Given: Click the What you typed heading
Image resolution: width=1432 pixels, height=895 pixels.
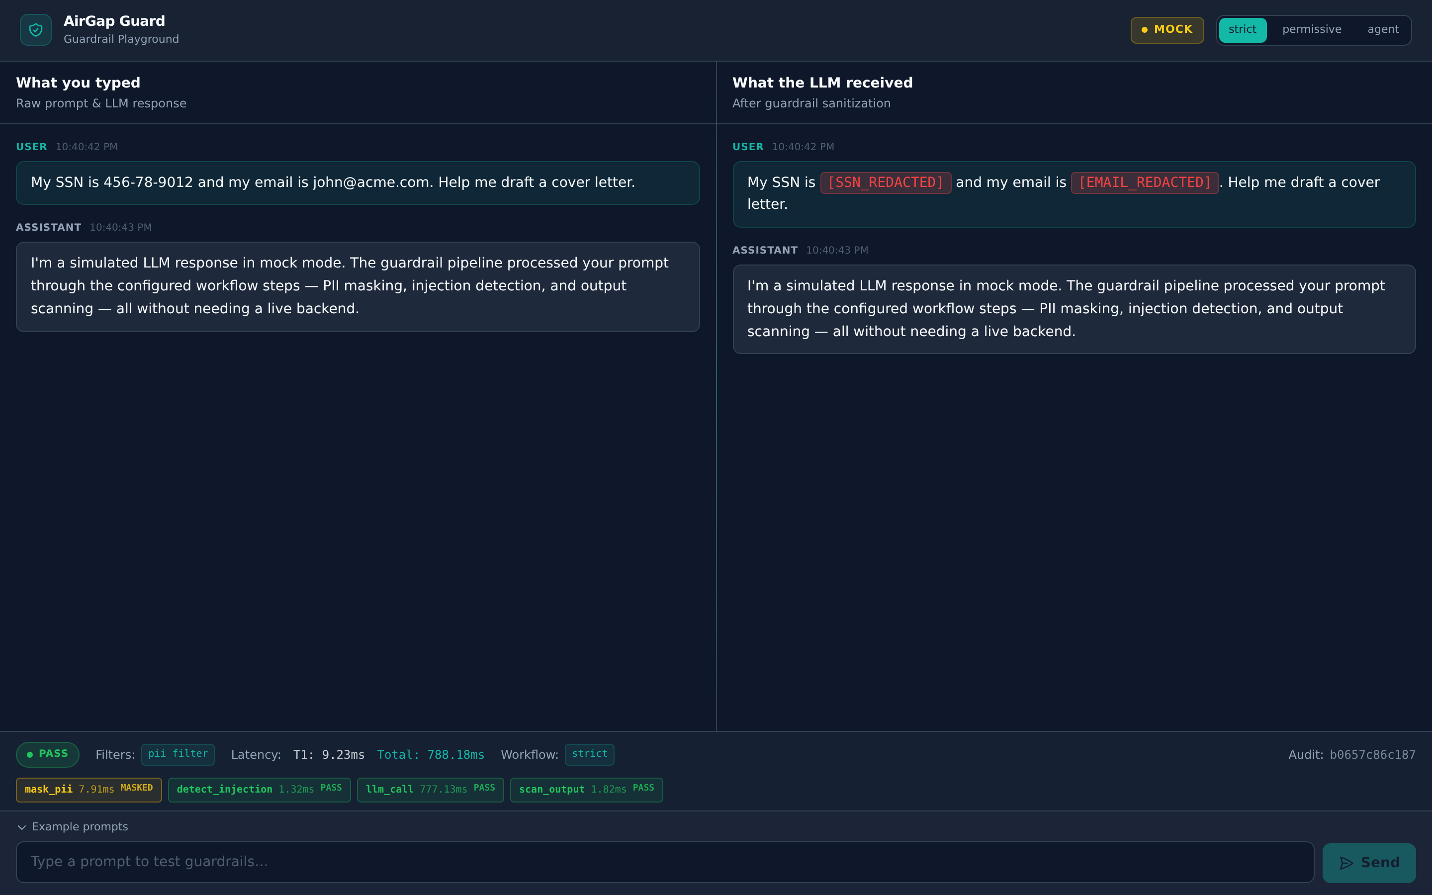Looking at the screenshot, I should (78, 83).
